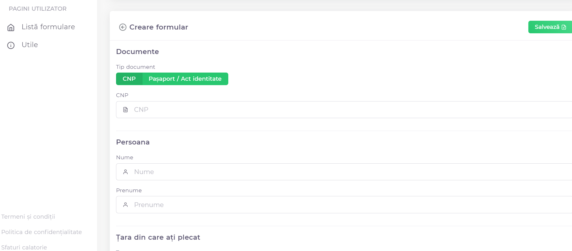
Task: Click the home icon beside Listă formulare
Action: click(x=11, y=28)
